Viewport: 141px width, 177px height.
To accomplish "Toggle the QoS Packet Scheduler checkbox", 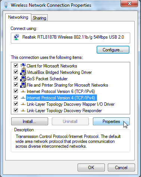I will click(16, 78).
